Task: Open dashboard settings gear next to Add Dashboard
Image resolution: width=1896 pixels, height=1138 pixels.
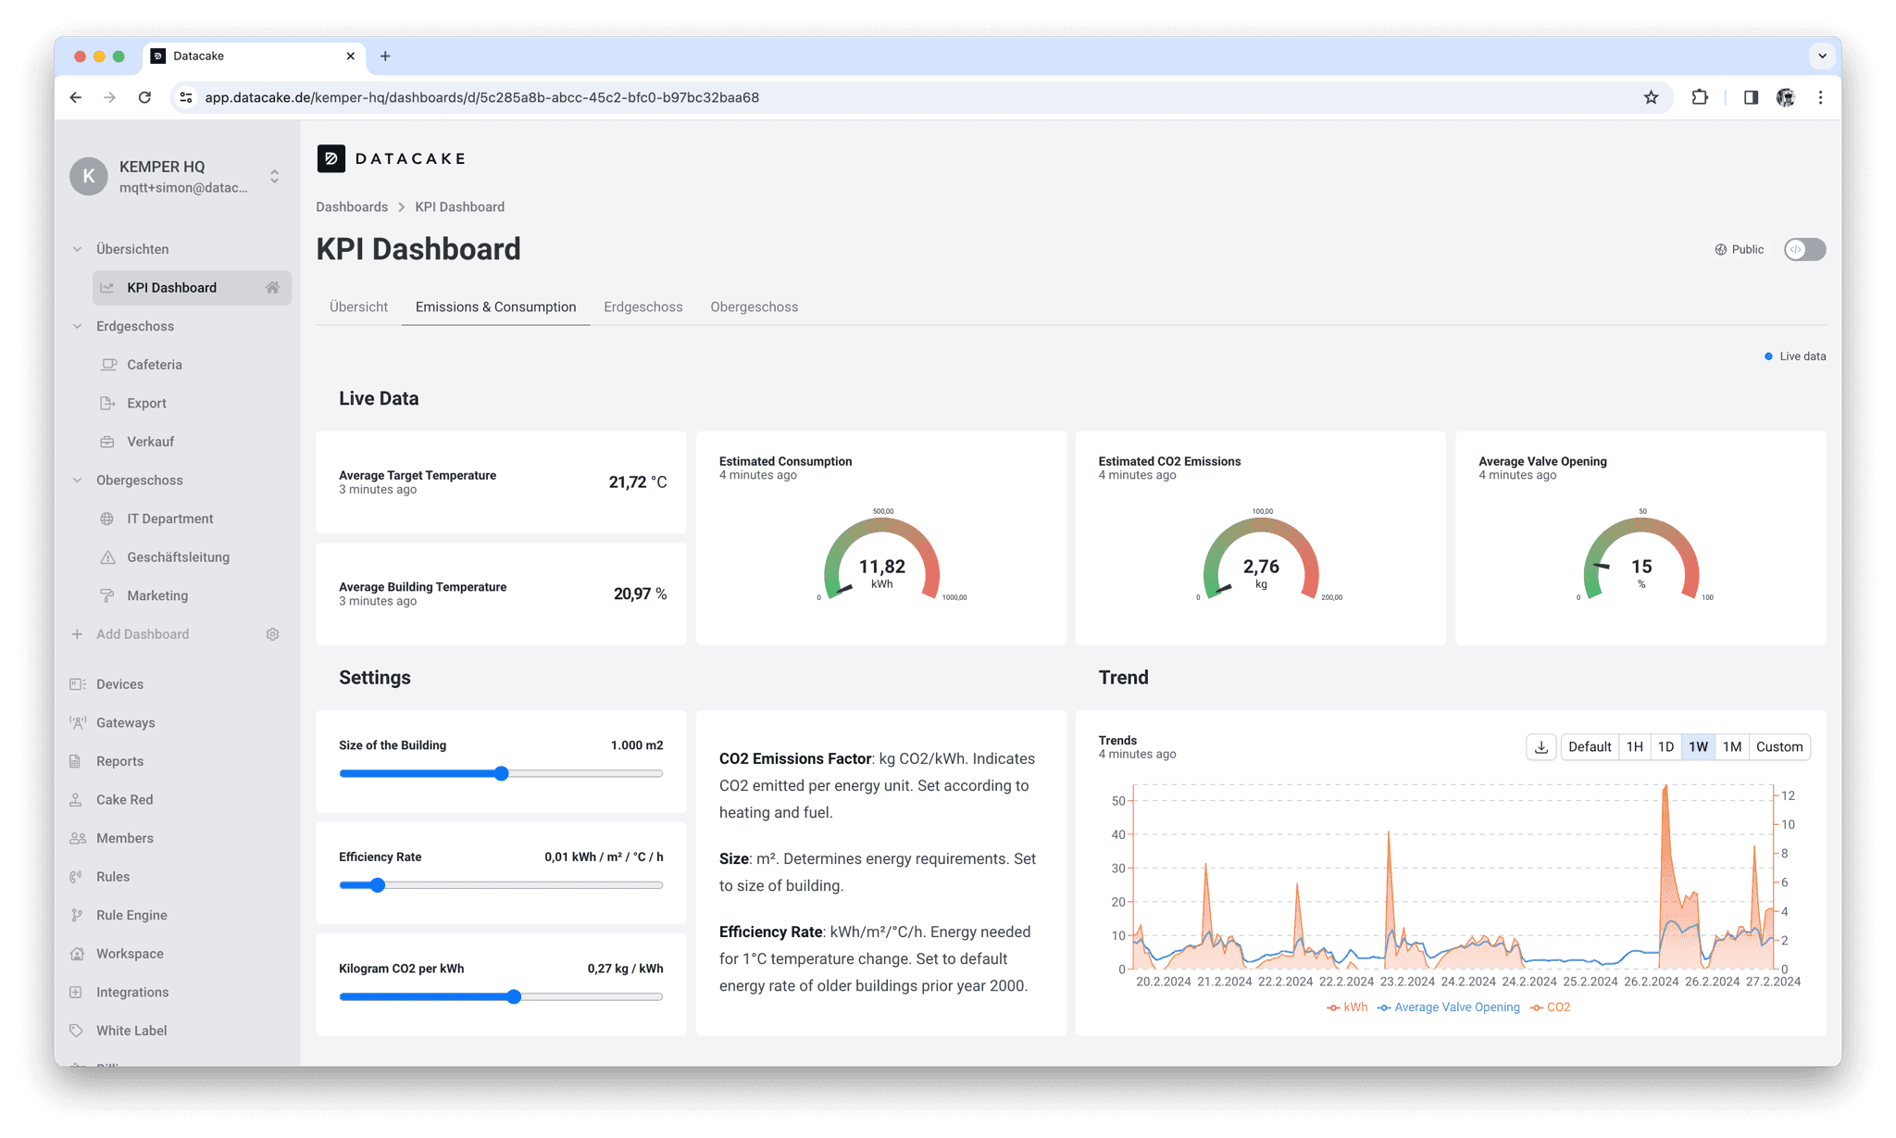Action: [272, 633]
